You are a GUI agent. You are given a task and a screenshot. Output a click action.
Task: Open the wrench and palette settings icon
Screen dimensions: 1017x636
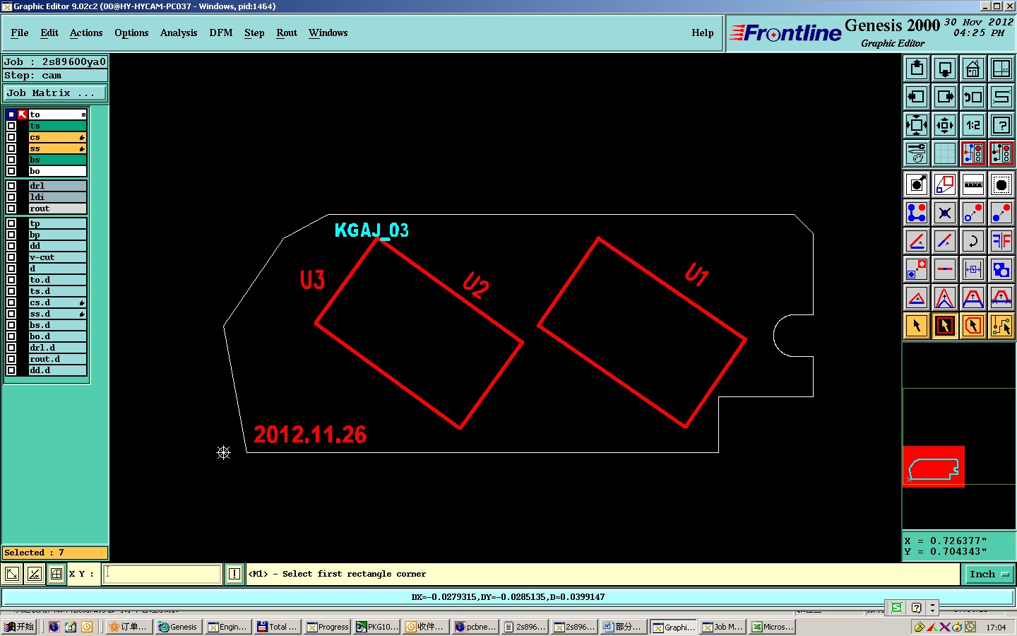click(917, 153)
